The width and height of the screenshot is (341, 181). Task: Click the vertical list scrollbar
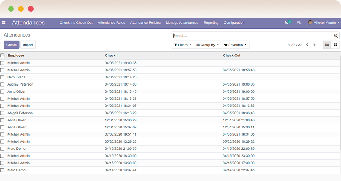point(340,102)
